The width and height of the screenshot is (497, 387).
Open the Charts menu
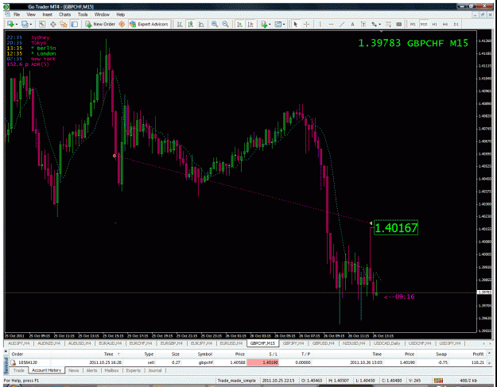click(65, 14)
